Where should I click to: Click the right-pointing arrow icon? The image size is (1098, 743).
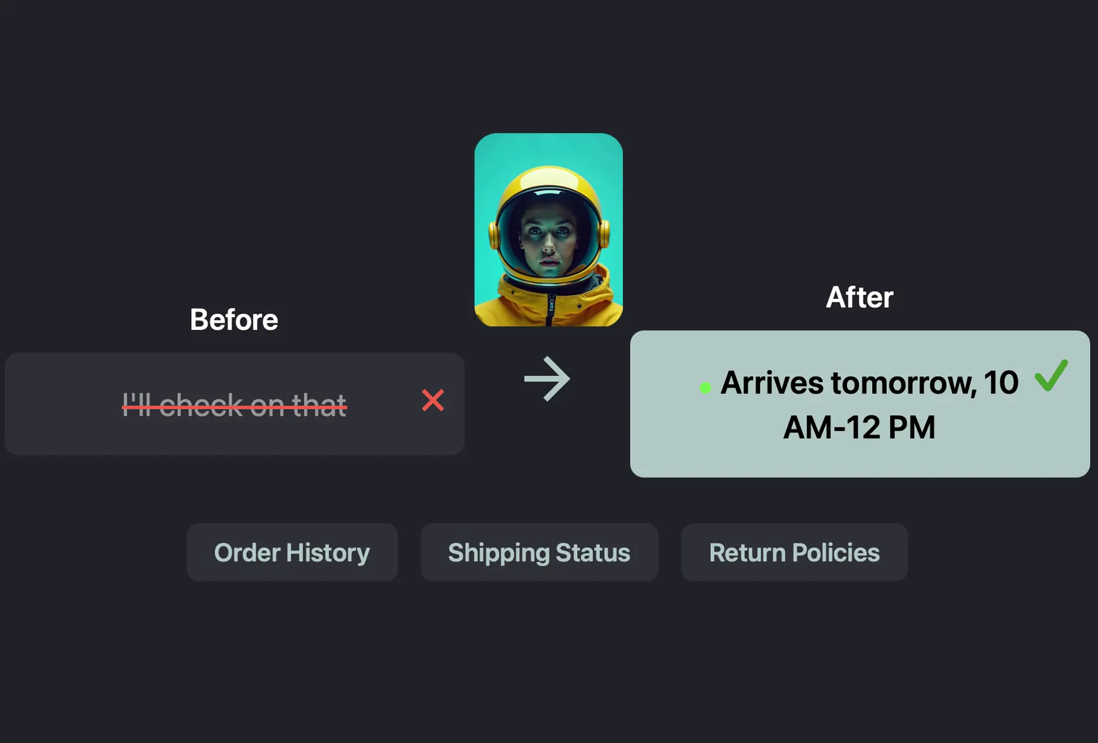[547, 379]
